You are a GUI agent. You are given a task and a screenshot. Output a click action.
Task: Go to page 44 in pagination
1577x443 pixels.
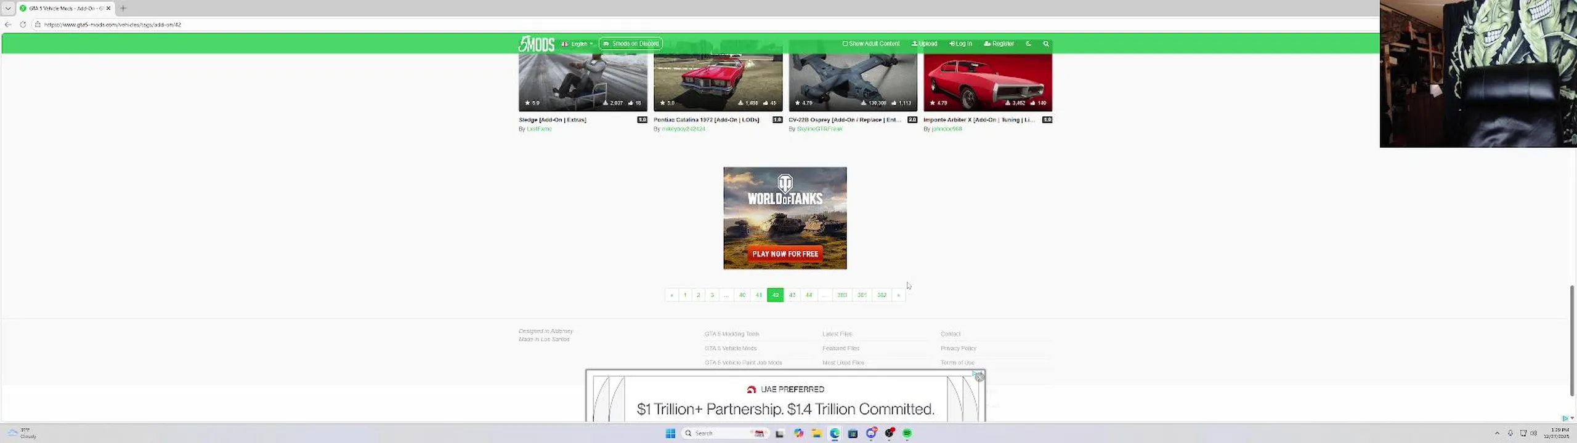tap(809, 295)
